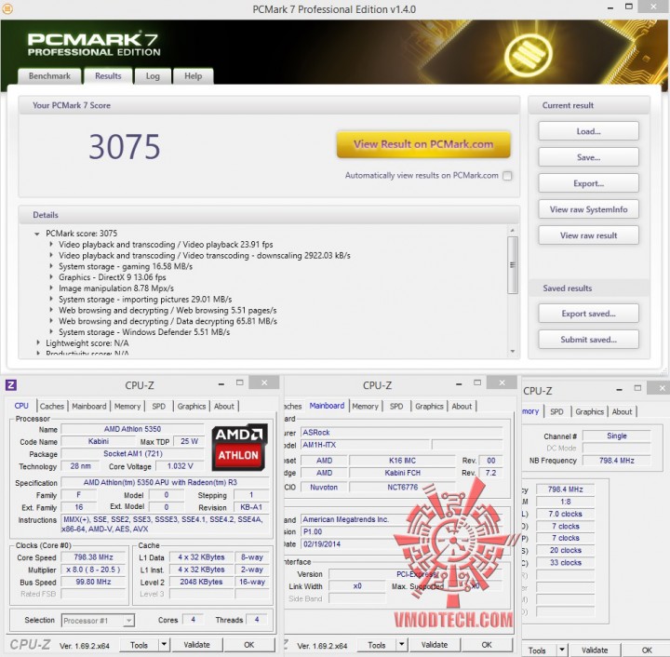Expand System storage gaming 16.58 MB/s row
670x657 pixels.
(x=51, y=266)
